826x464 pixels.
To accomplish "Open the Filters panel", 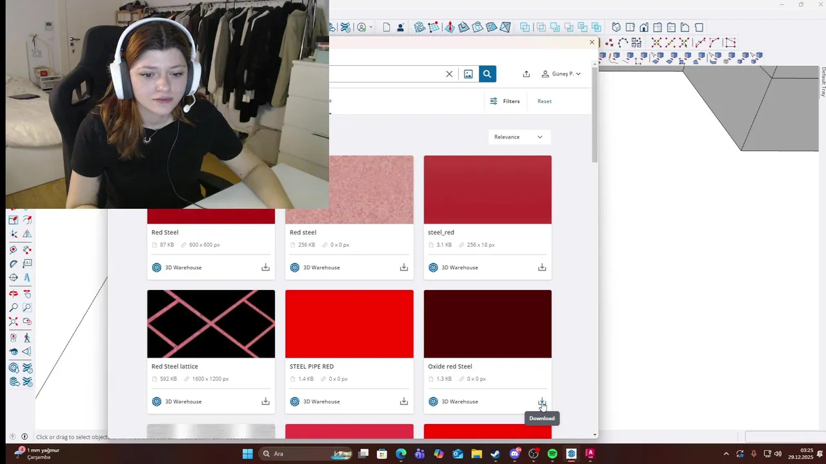I will coord(505,101).
